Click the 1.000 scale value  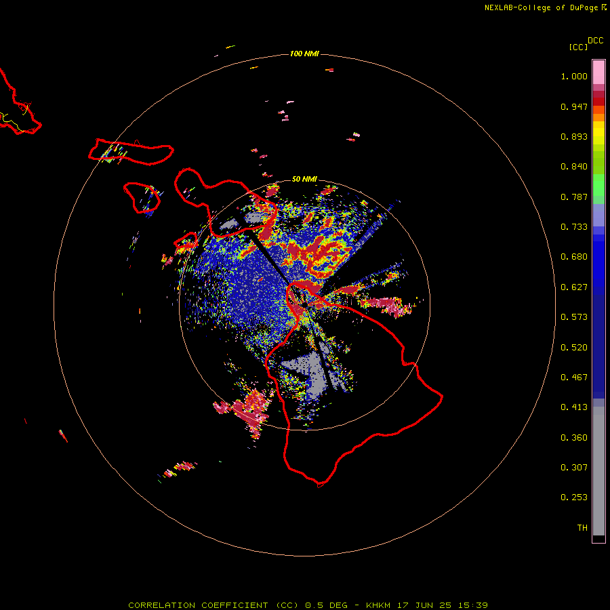[574, 76]
